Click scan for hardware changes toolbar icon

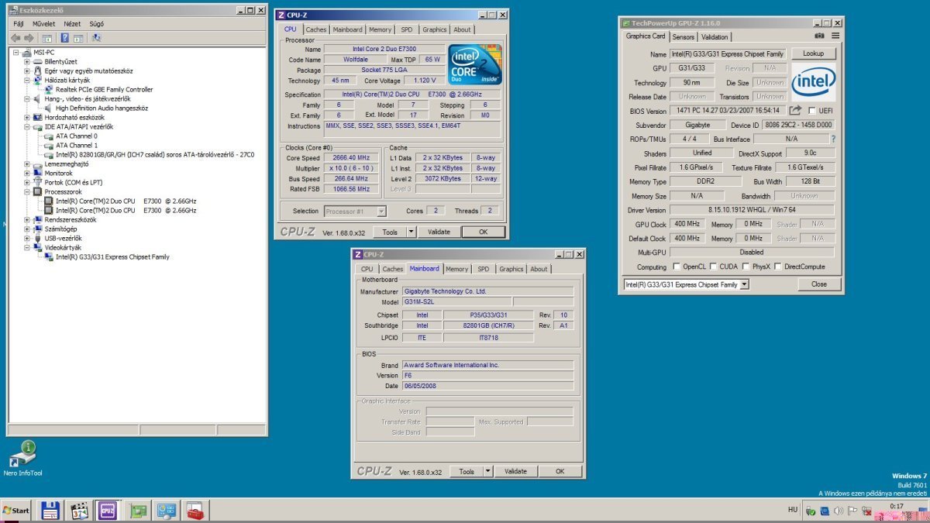[97, 37]
